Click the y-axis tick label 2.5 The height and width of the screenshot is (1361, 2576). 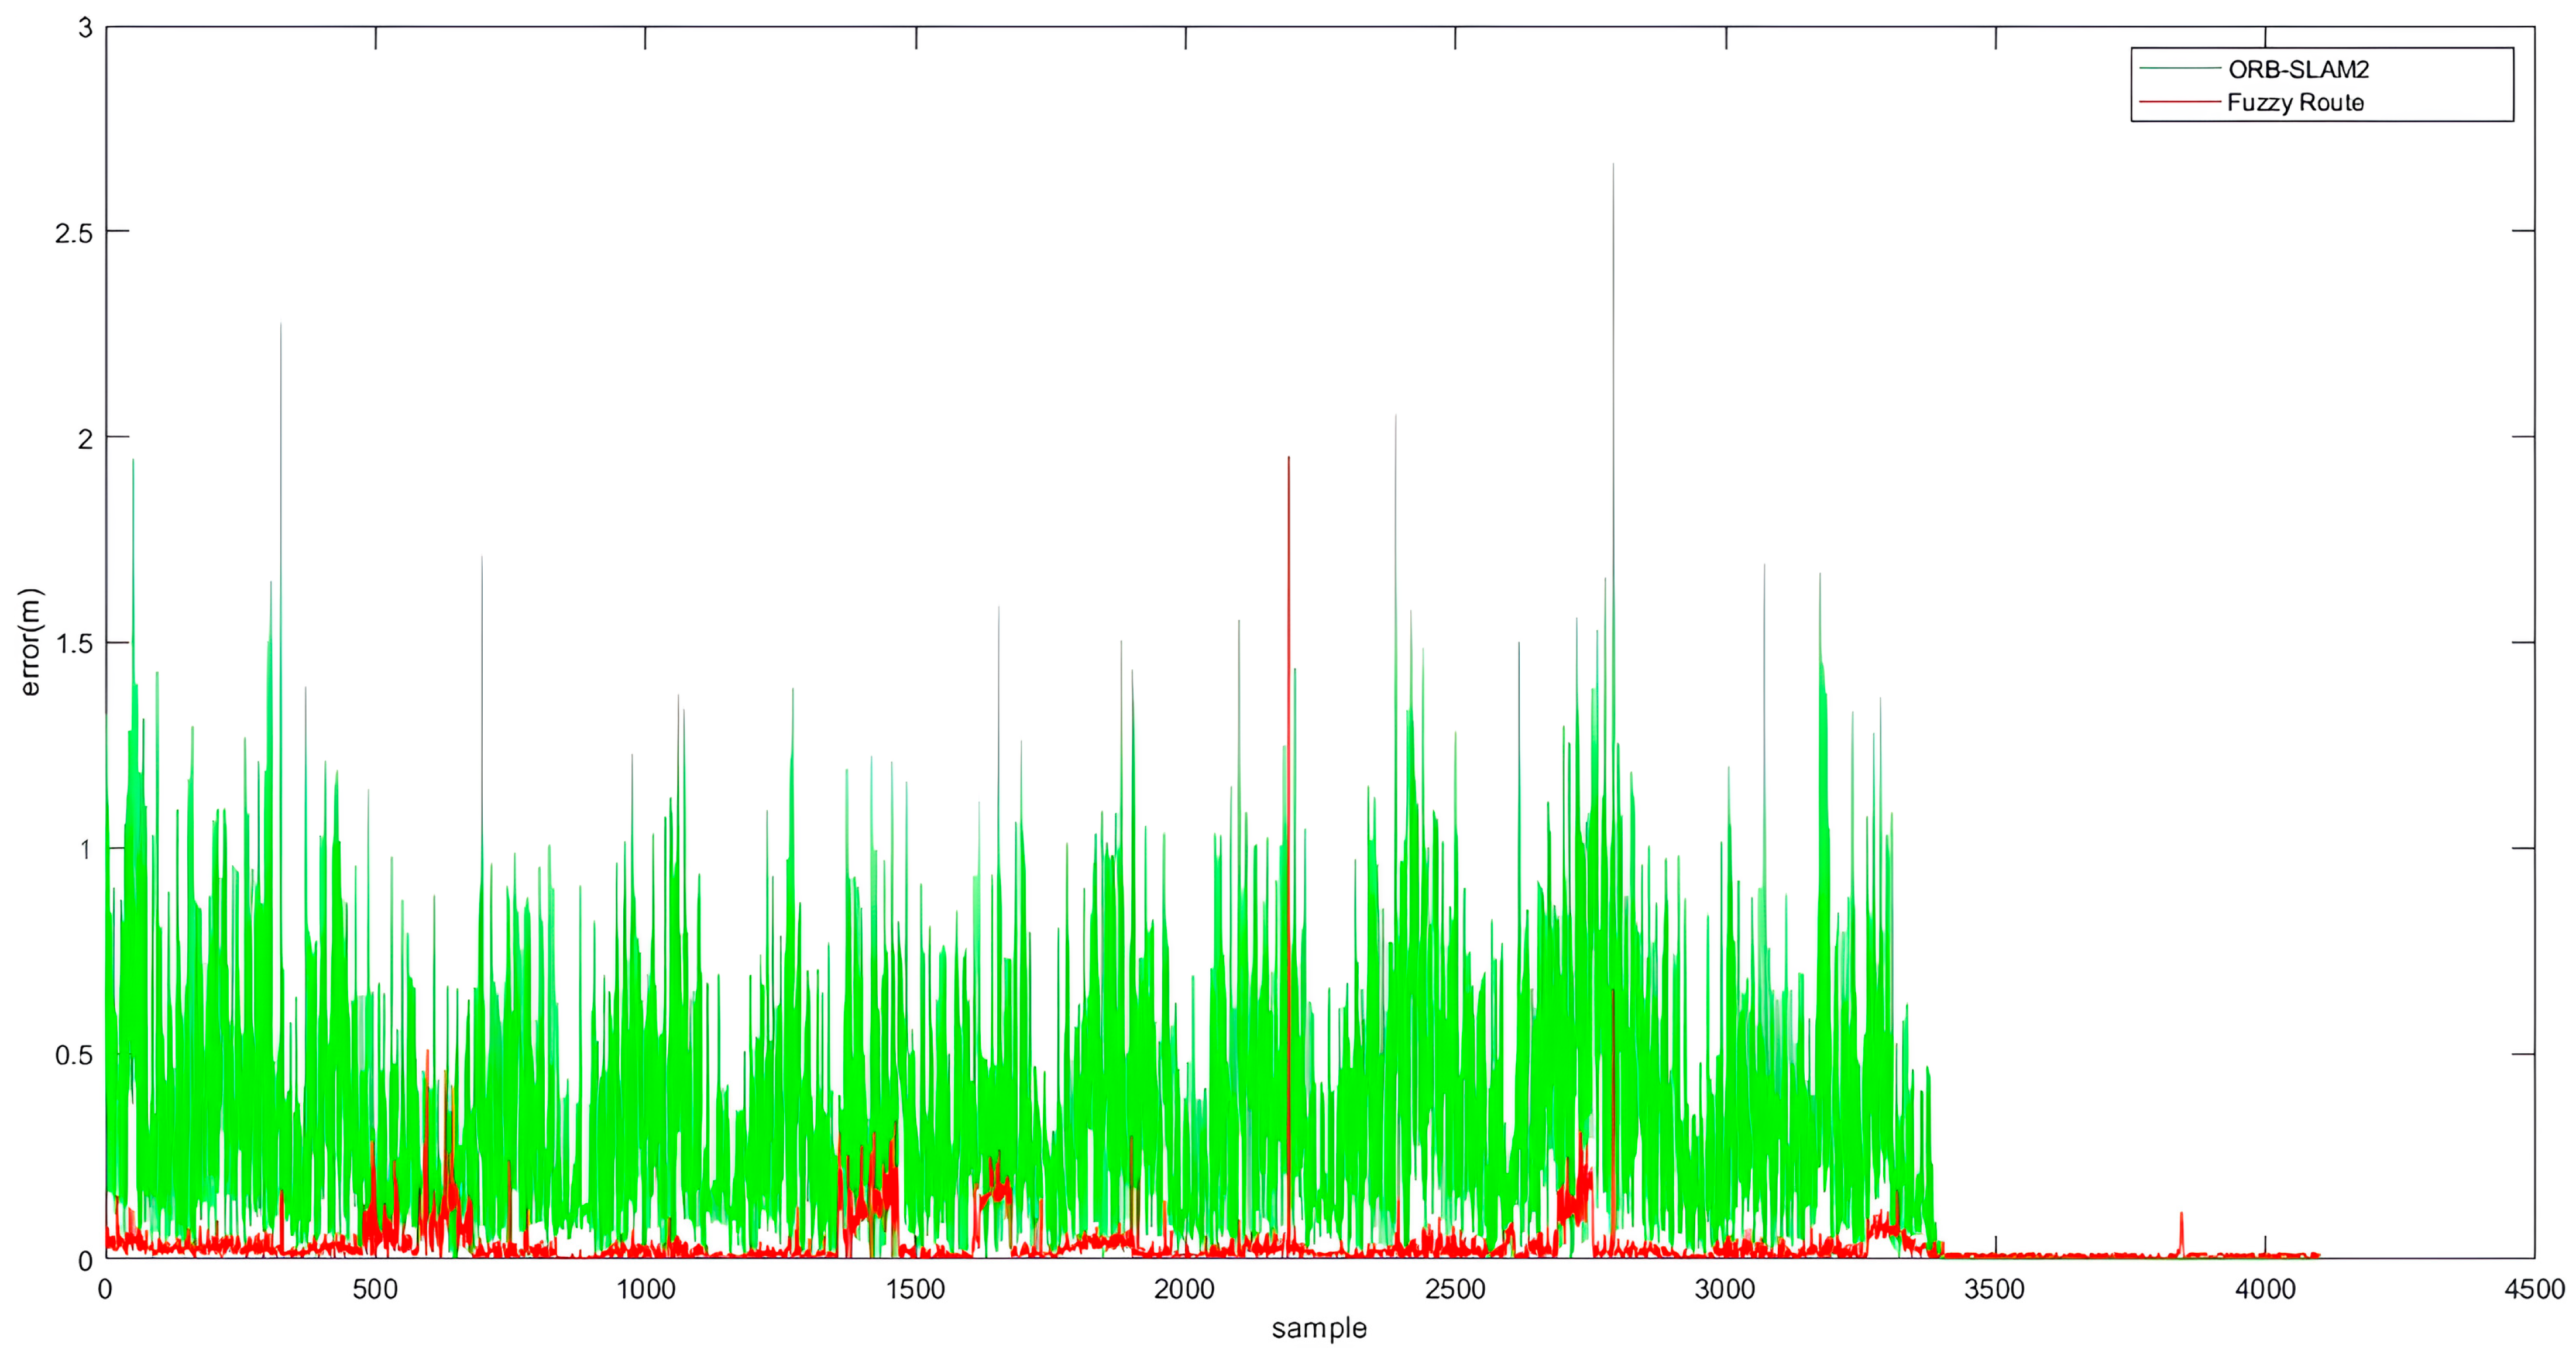click(x=73, y=233)
